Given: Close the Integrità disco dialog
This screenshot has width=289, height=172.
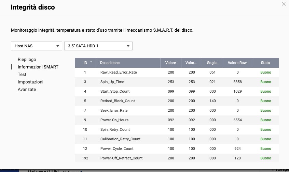Looking at the screenshot, I should point(283,4).
